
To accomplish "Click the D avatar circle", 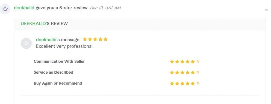I will click(x=26, y=43).
